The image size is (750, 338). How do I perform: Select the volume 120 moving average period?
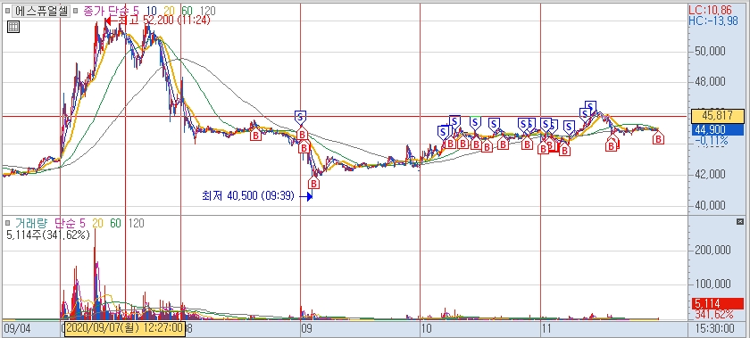point(136,223)
